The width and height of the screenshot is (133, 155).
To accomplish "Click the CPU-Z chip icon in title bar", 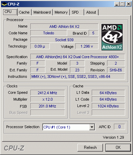I will (4, 4).
